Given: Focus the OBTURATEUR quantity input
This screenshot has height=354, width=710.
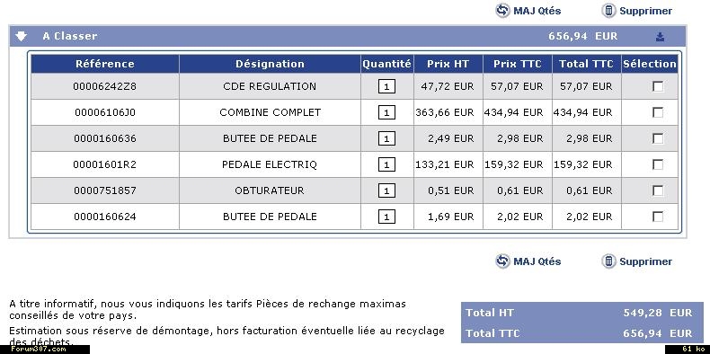Looking at the screenshot, I should pos(386,190).
